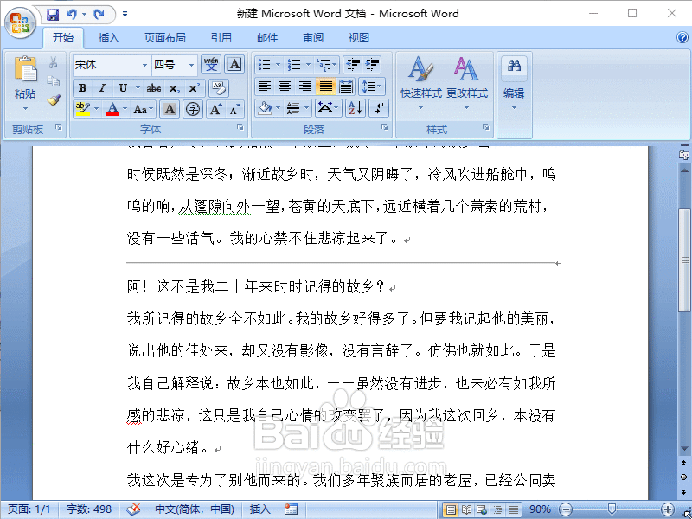This screenshot has width=692, height=519.
Task: Select page layout view button in status bar
Action: (x=451, y=509)
